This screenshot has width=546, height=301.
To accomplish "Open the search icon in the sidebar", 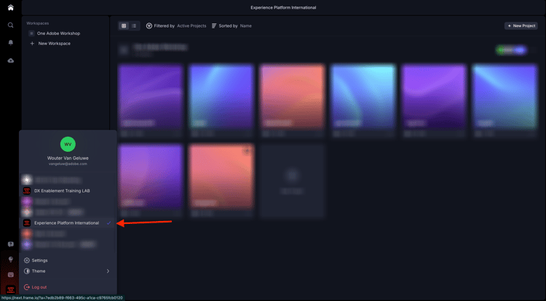I will click(10, 25).
